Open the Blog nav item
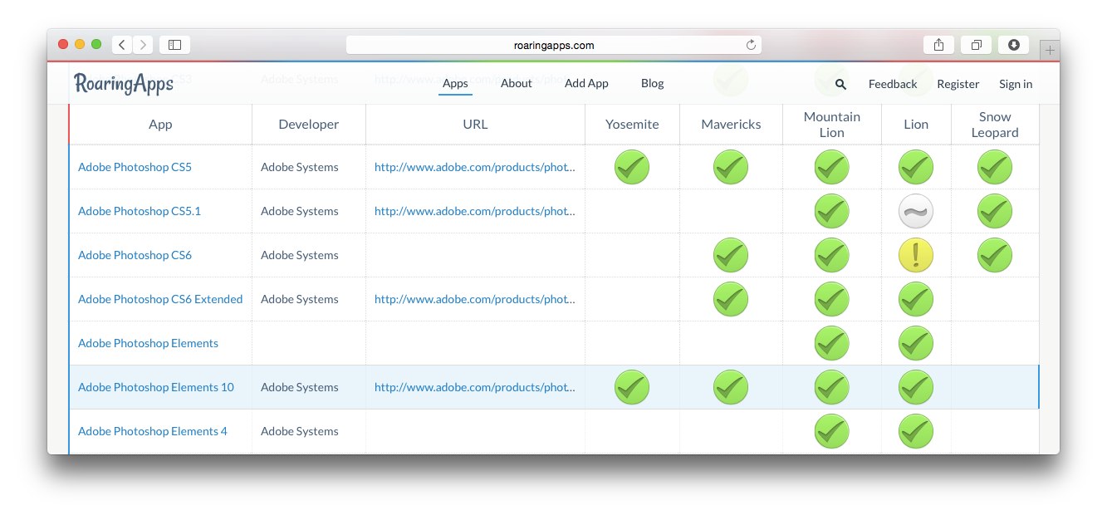 pos(652,83)
